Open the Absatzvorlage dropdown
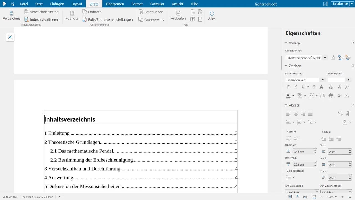355x200 pixels. [x=325, y=58]
